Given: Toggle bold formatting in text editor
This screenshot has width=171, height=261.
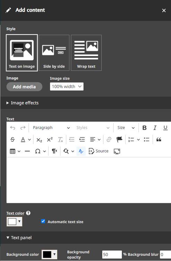Looking at the screenshot, I should (144, 128).
